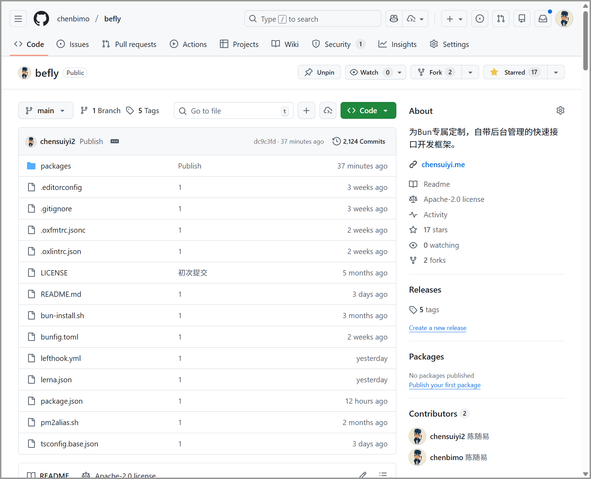591x479 pixels.
Task: Focus the Type / to search field
Action: click(x=313, y=19)
